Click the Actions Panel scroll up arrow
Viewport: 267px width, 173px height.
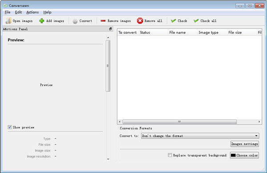click(x=108, y=38)
